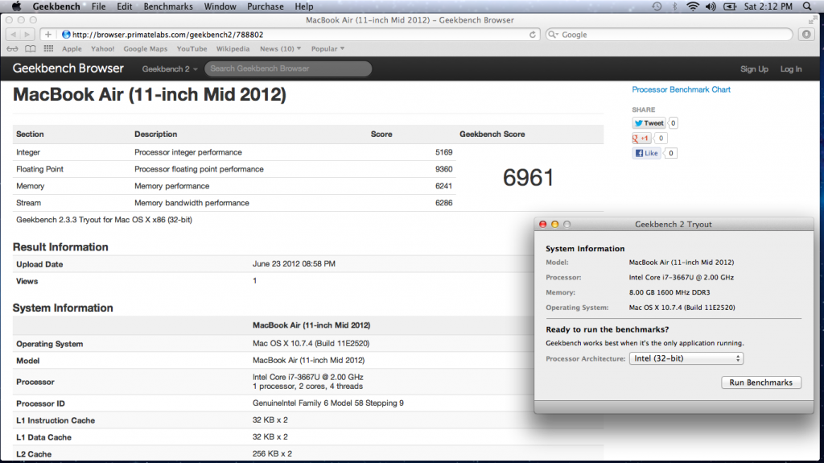Go back with the browser back arrow
Screen dimensions: 824x463
pos(13,34)
